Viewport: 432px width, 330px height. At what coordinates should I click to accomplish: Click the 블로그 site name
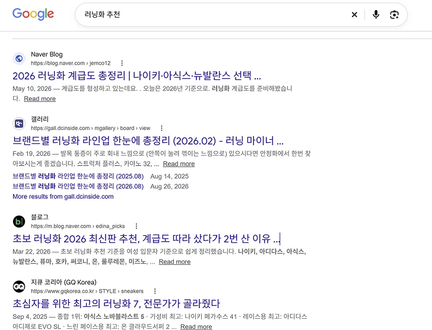(40, 217)
